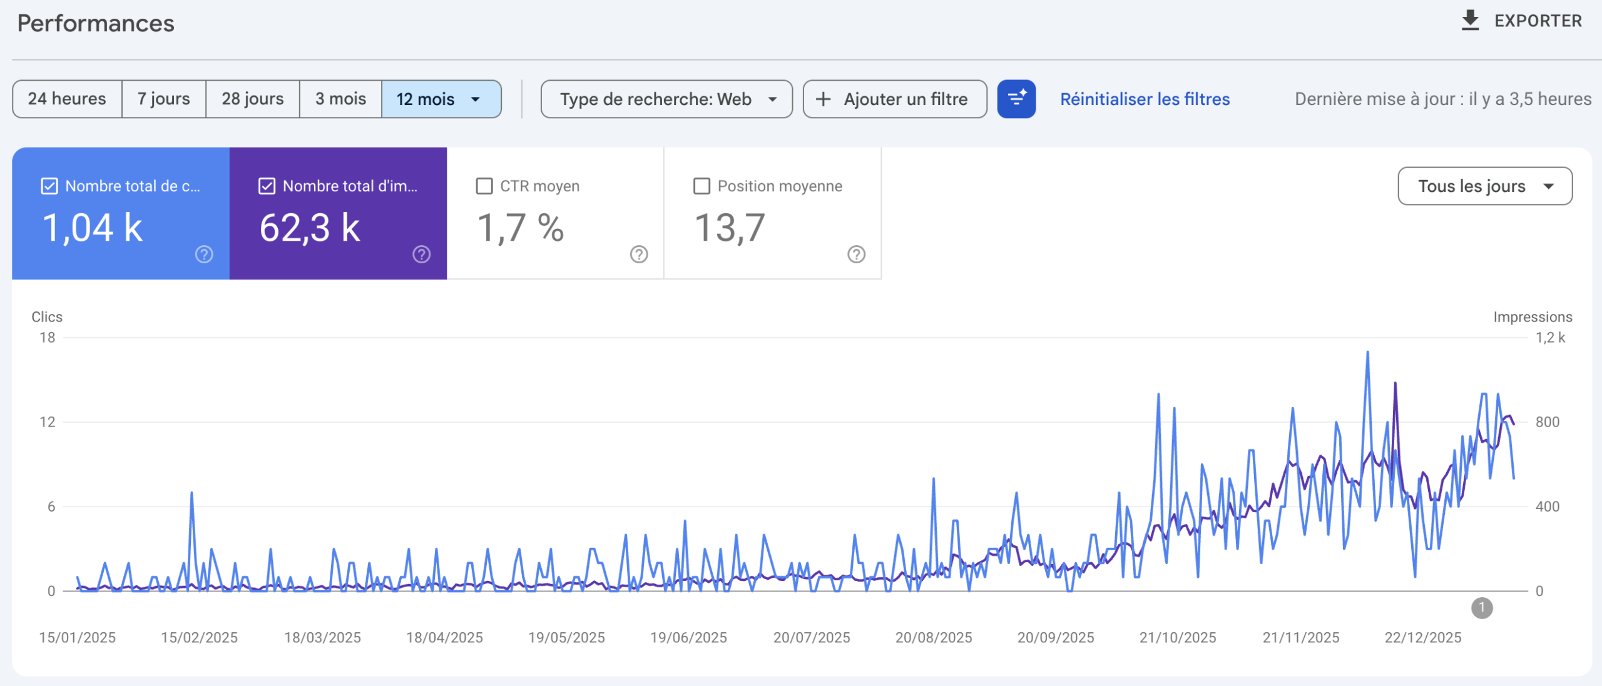Open the blue comparison filter icon
Viewport: 1602px width, 686px height.
pyautogui.click(x=1016, y=99)
